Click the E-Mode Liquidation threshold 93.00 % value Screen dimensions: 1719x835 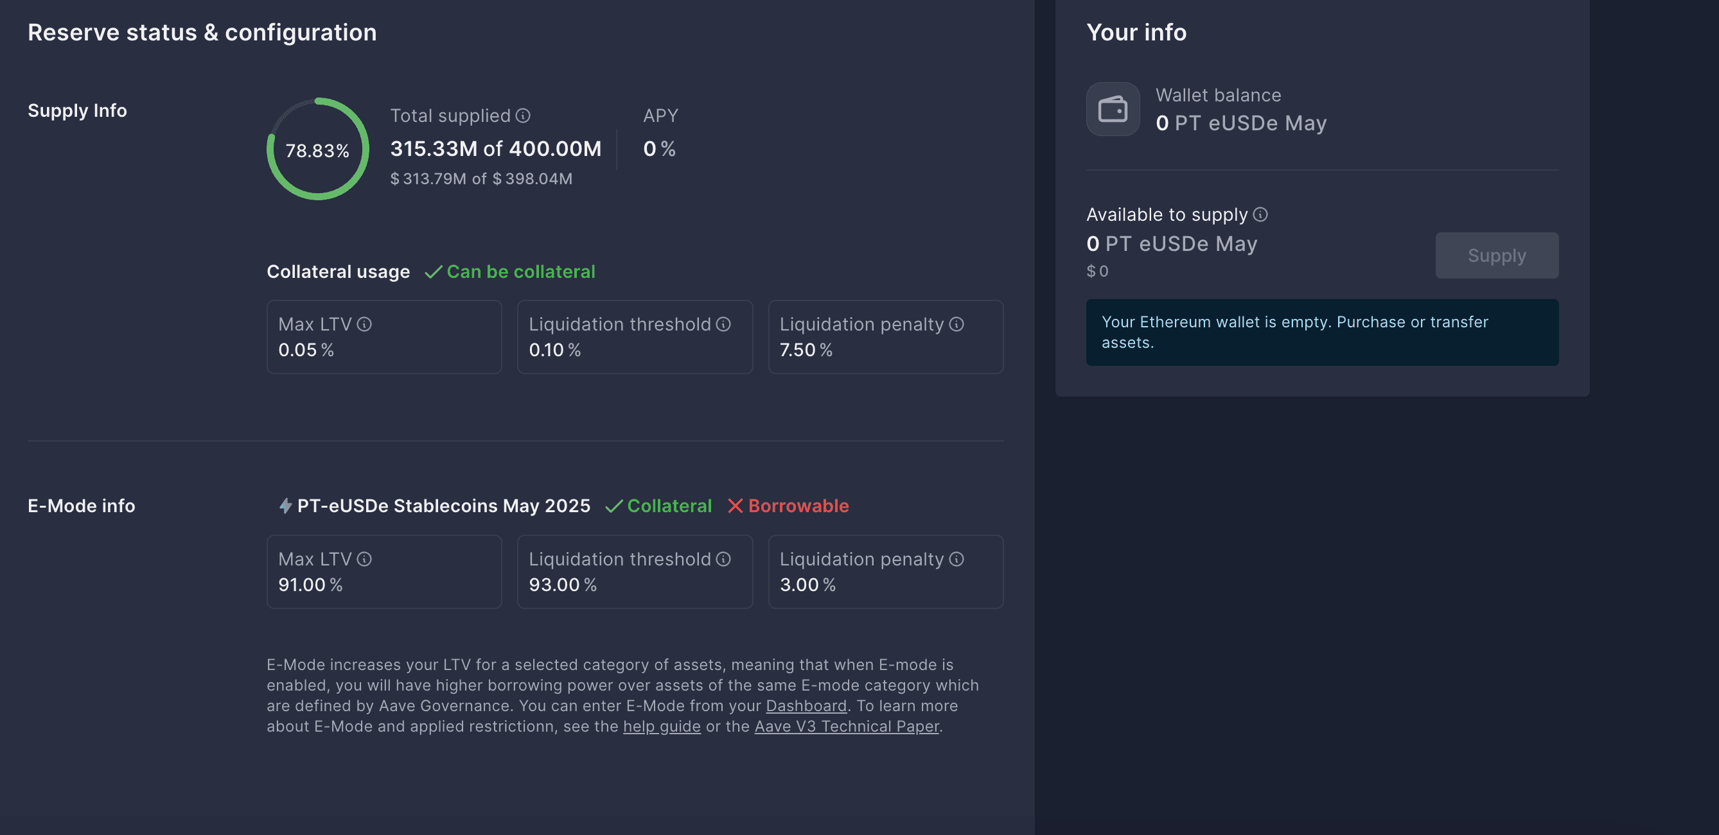pos(563,585)
